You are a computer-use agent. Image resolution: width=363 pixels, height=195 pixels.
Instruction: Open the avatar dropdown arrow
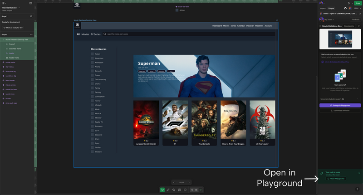(324, 3)
